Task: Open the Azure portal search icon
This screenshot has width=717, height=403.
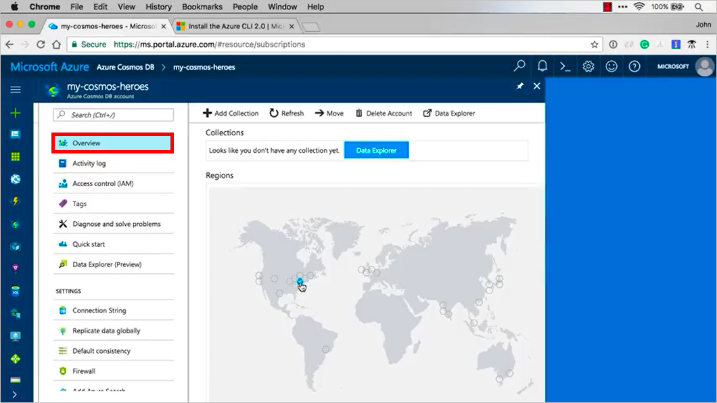Action: (519, 66)
